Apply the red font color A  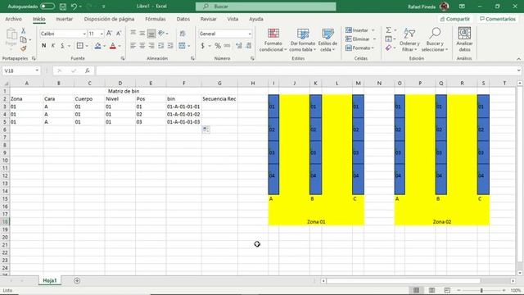(113, 46)
